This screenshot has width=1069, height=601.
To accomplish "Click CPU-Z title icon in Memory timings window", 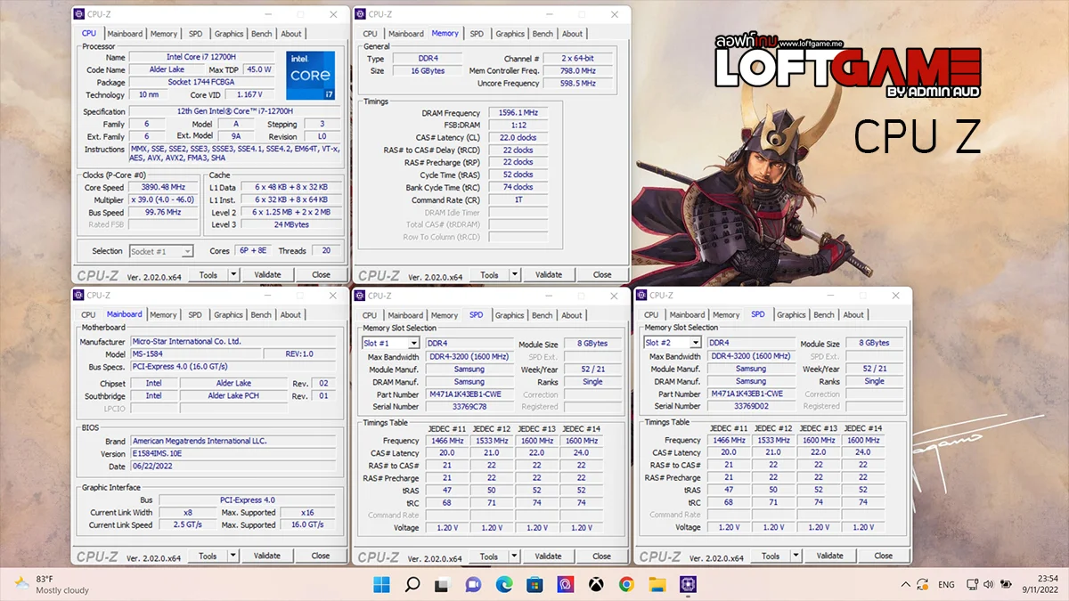I will click(x=361, y=14).
